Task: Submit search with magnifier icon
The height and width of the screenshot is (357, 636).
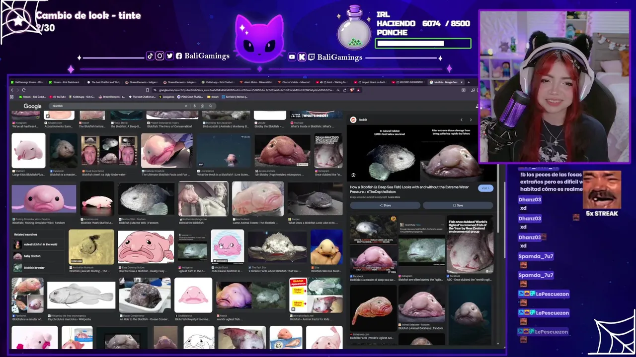Action: (x=210, y=106)
